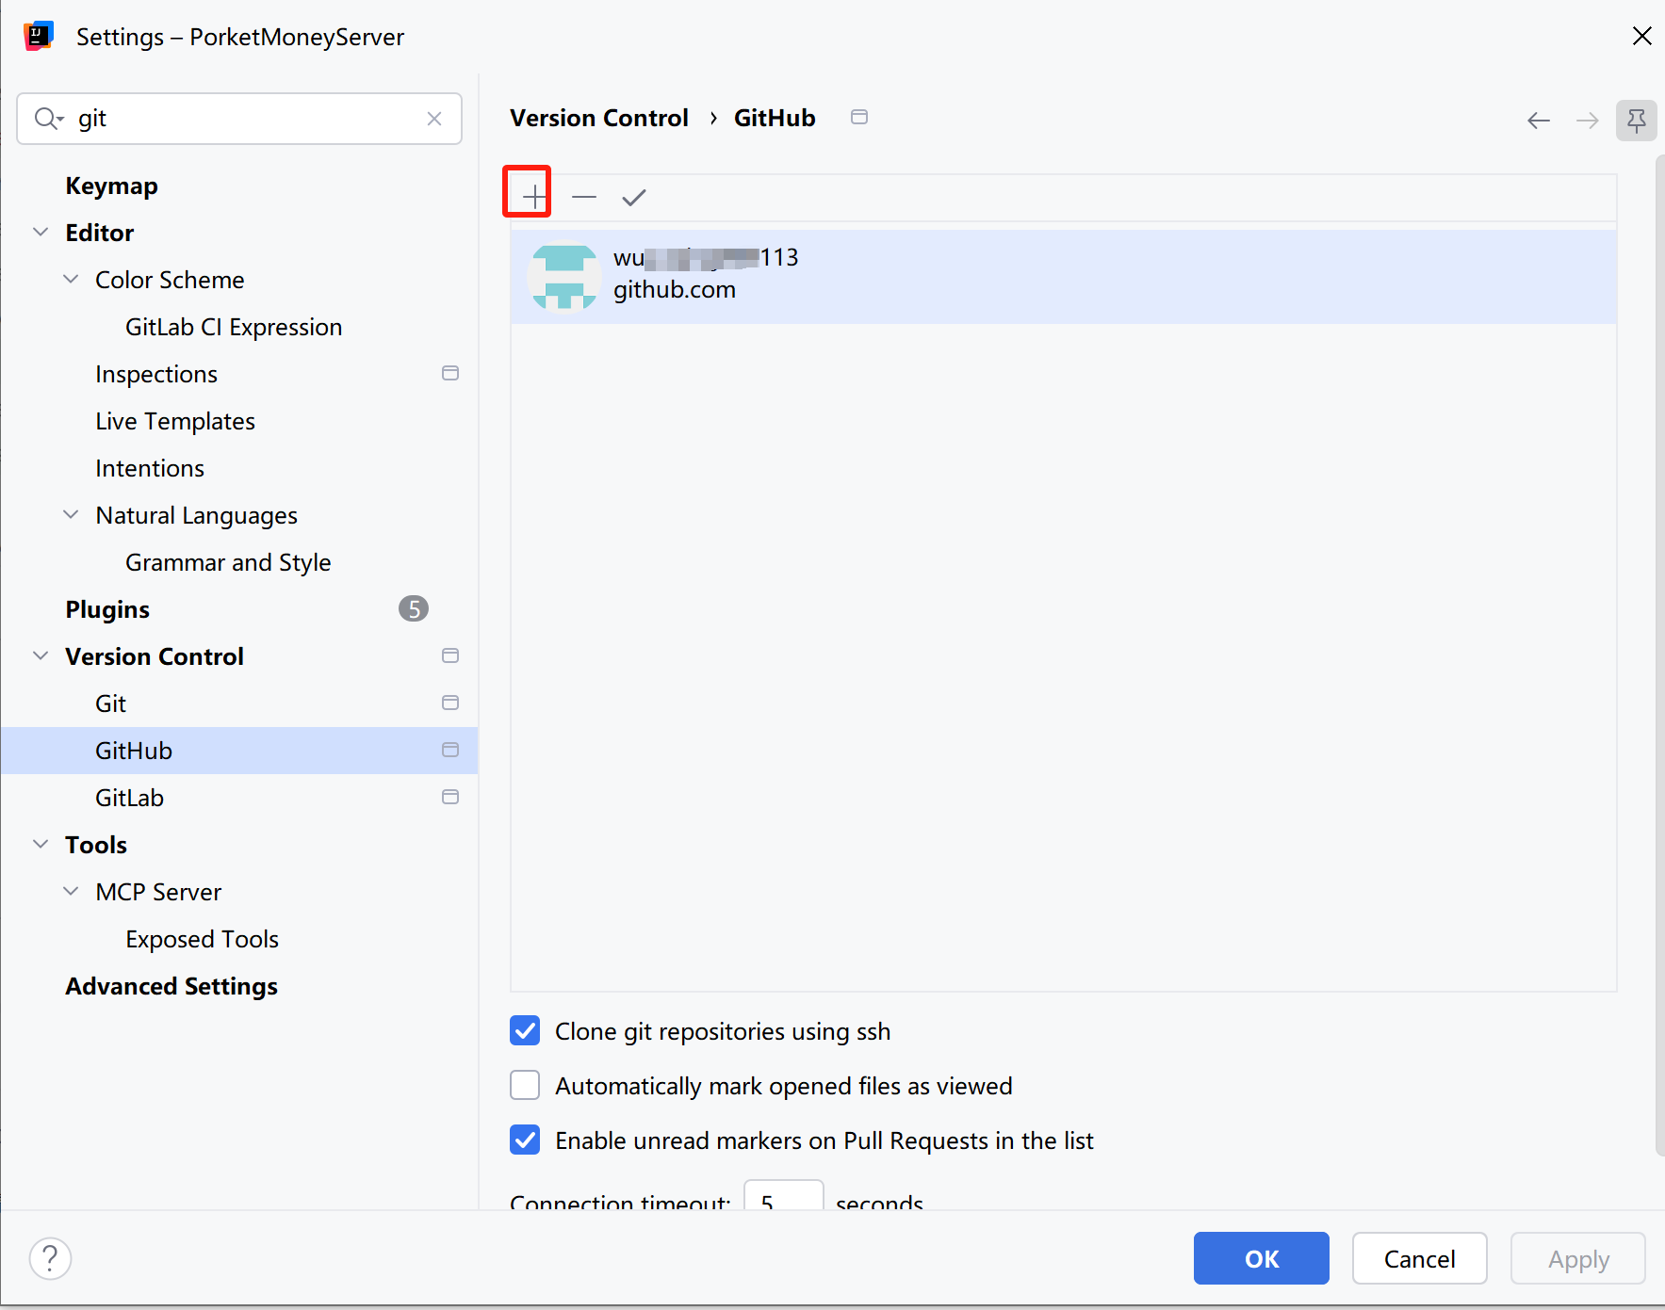The image size is (1665, 1310).
Task: Close the Settings dialog window
Action: pos(1642,36)
